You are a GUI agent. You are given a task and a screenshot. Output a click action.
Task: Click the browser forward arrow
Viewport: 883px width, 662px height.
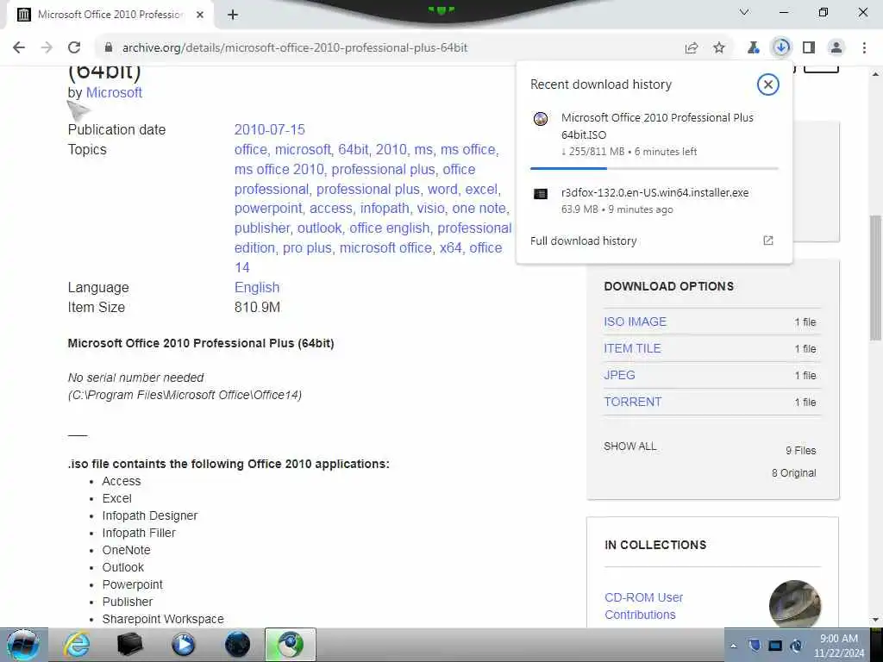[47, 48]
